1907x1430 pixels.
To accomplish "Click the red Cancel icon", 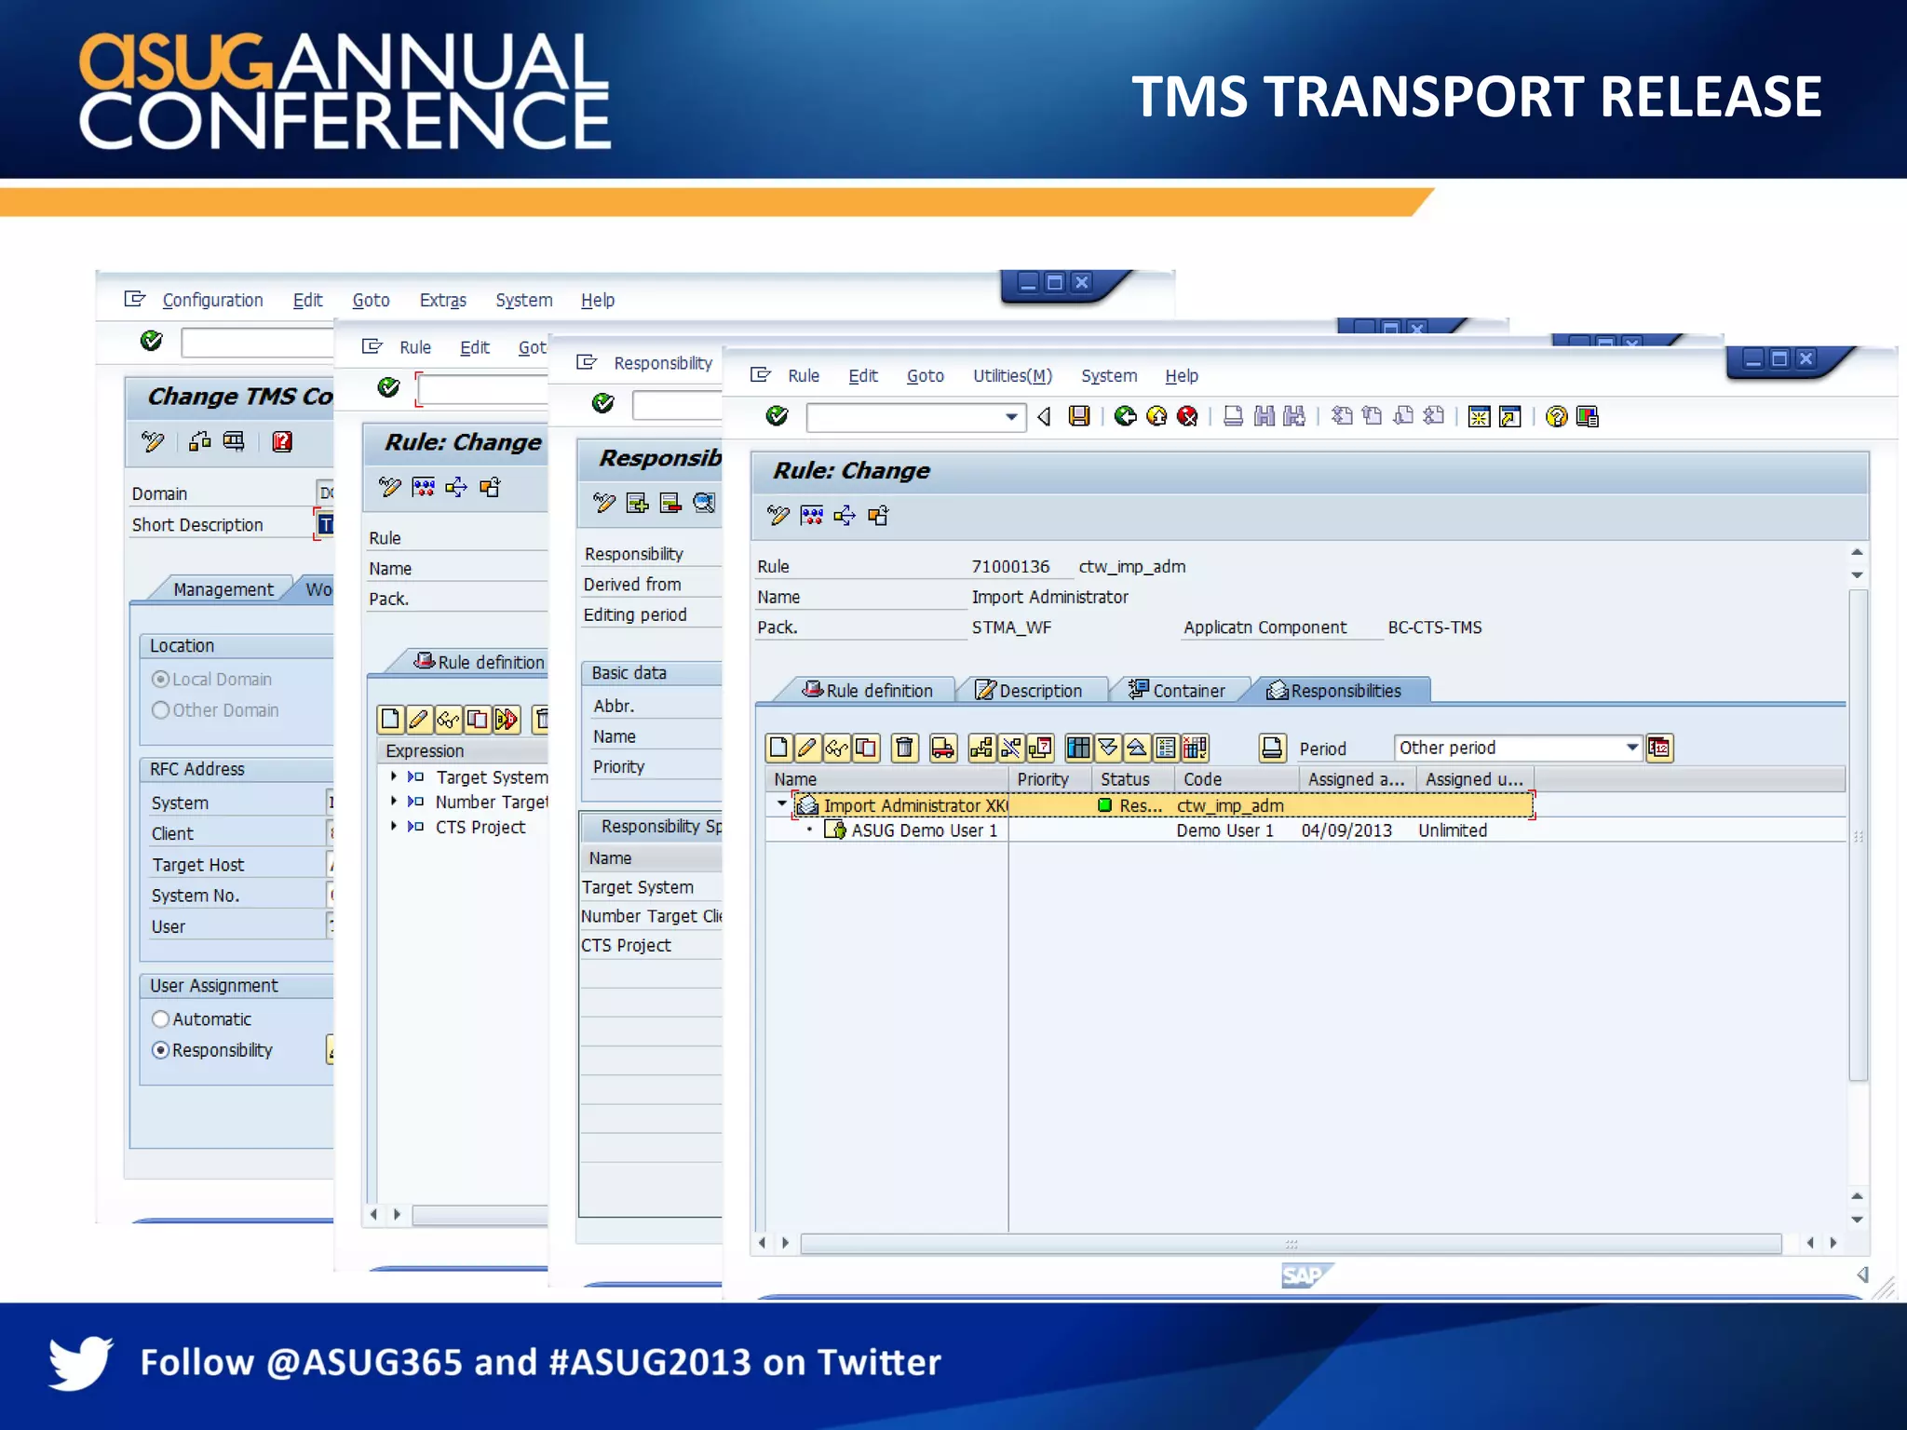I will point(1187,416).
